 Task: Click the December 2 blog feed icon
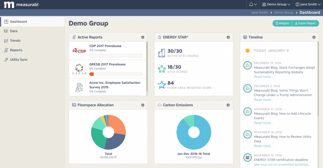248,88
